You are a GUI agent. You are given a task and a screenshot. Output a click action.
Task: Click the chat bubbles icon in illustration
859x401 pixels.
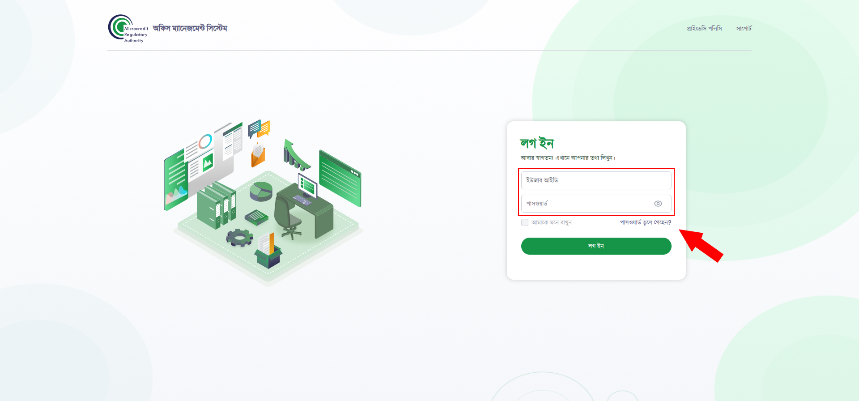pyautogui.click(x=259, y=128)
